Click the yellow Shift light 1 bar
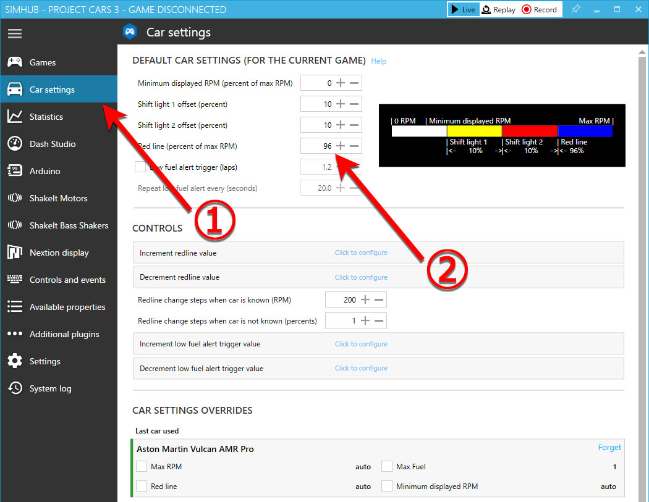 (x=474, y=131)
